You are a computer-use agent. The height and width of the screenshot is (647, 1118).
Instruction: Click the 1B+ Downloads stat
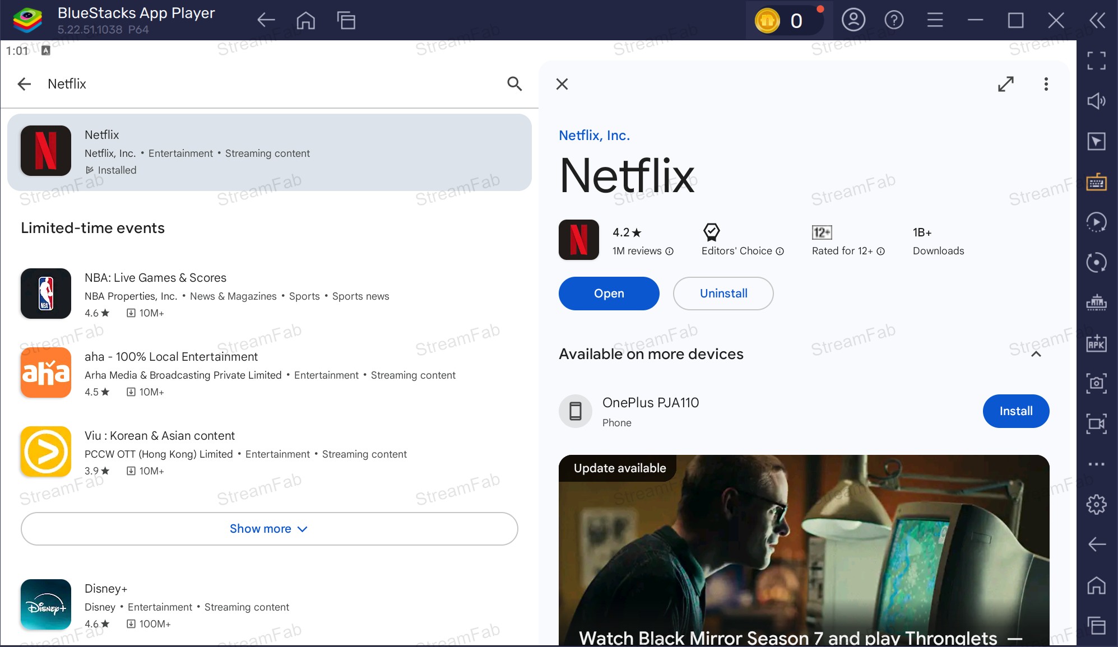pos(939,241)
